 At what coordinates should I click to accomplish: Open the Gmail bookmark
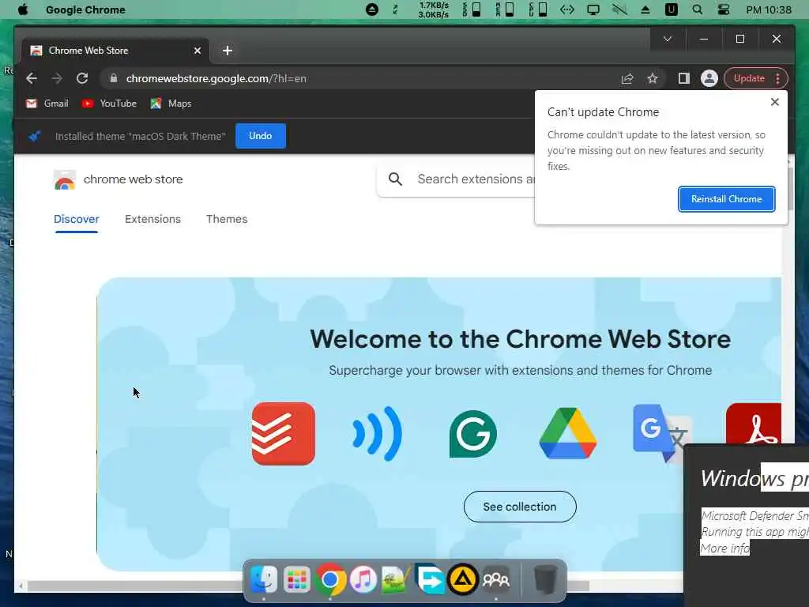[x=47, y=104]
